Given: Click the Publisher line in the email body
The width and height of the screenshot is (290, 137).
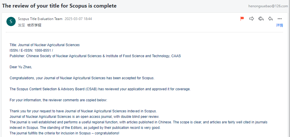Looking at the screenshot, I should pyautogui.click(x=95, y=56).
